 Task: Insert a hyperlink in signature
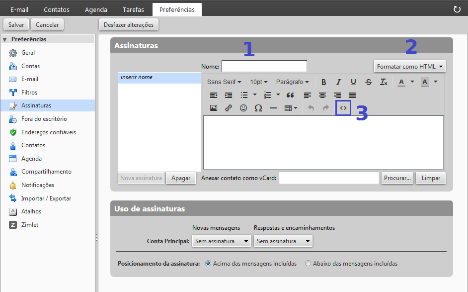[229, 108]
